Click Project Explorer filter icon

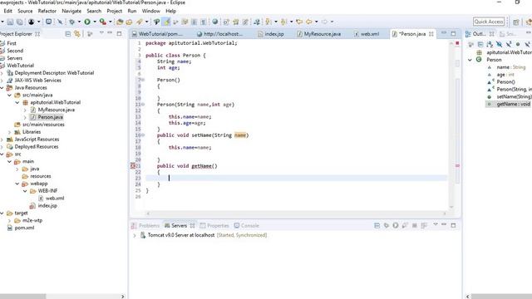click(x=90, y=34)
